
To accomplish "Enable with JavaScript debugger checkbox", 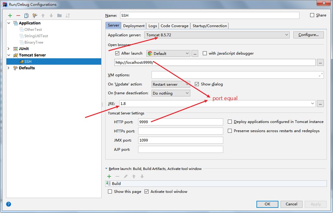I will [205, 53].
